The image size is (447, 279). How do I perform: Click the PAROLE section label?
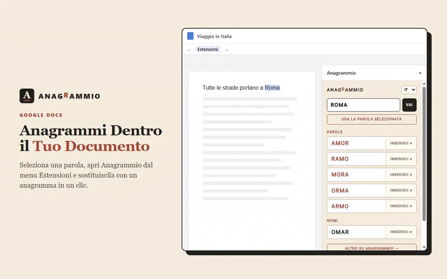pos(335,132)
